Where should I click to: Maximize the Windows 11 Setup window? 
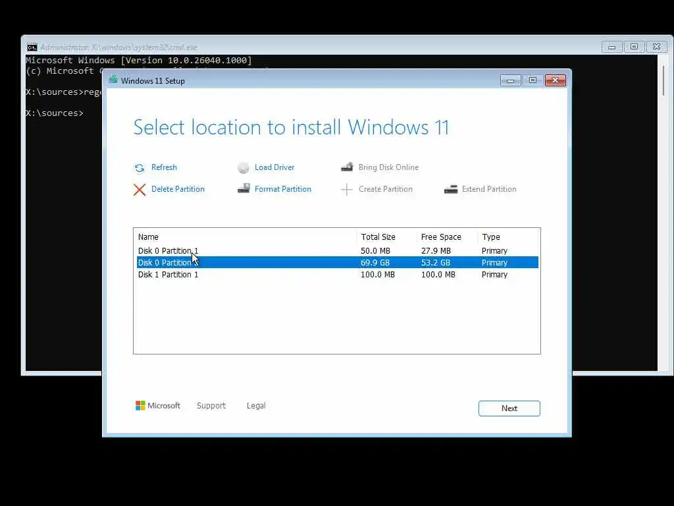click(x=532, y=80)
